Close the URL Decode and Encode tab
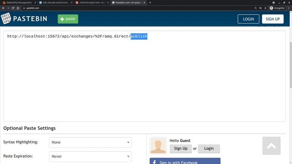292x164 pixels. pyautogui.click(x=72, y=3)
